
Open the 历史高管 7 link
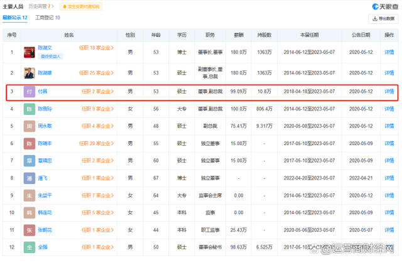click(41, 6)
